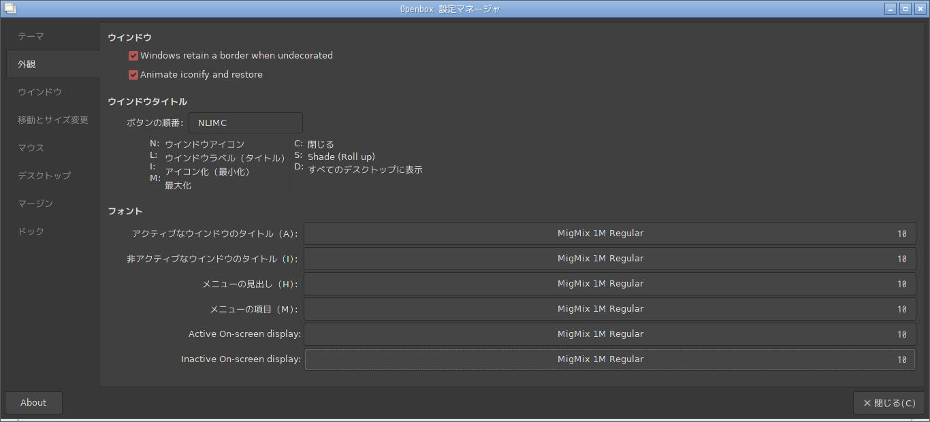The width and height of the screenshot is (930, 422).
Task: Click the アイコン化（最小化） legend text
Action: coord(208,172)
